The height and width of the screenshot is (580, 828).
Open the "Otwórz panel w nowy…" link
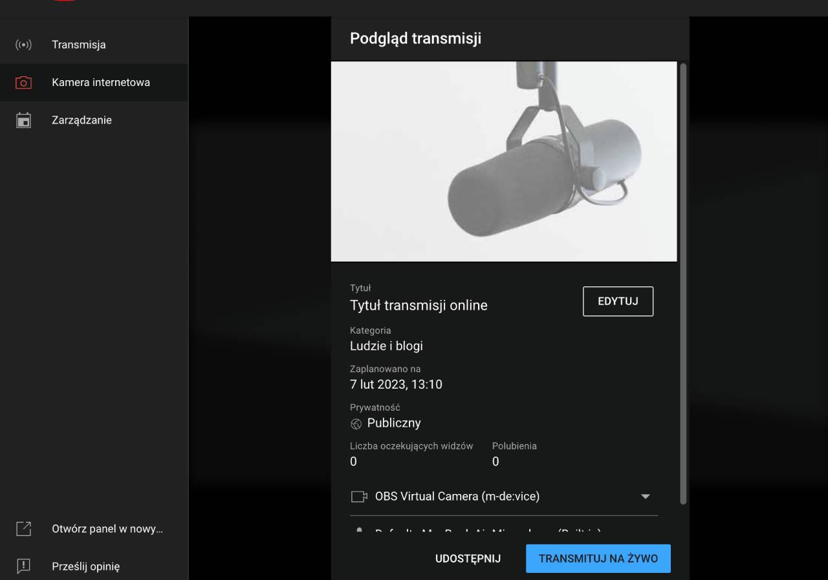(107, 530)
